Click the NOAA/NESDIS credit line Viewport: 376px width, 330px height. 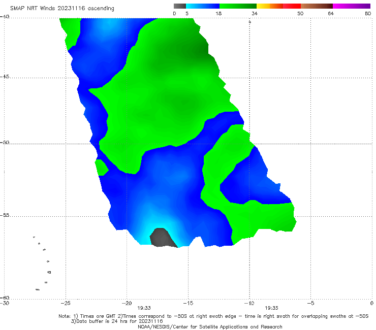tap(210, 327)
